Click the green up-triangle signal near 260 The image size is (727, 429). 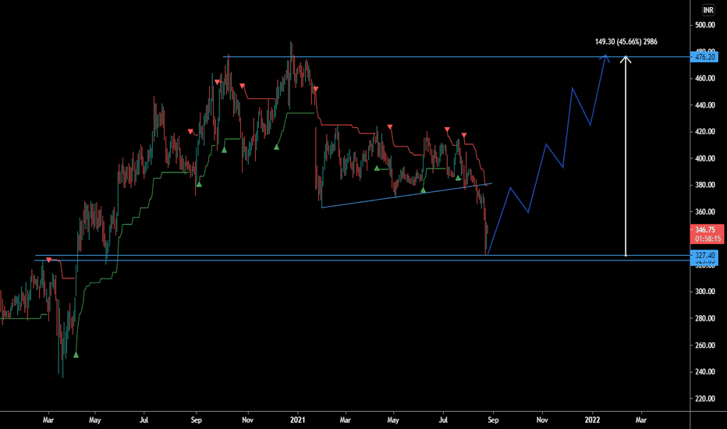click(76, 355)
